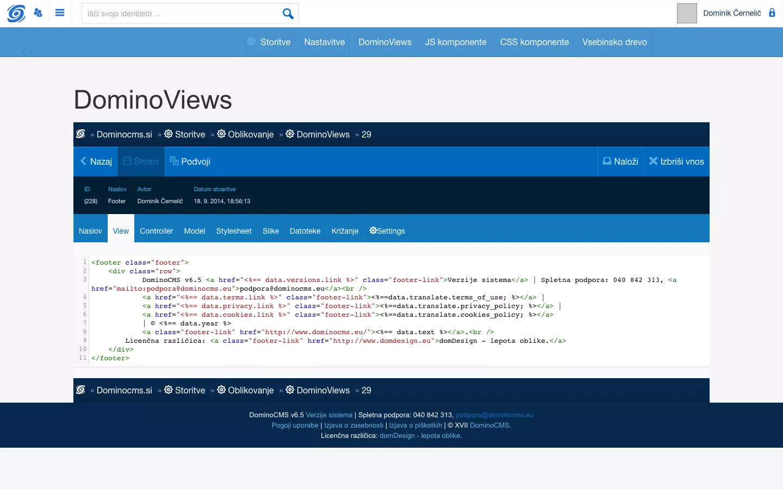
Task: Open Vsebinsko drevo menu item
Action: pos(614,42)
